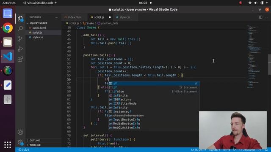Click the Wi-Fi network icon in top bar

(x=250, y=3)
